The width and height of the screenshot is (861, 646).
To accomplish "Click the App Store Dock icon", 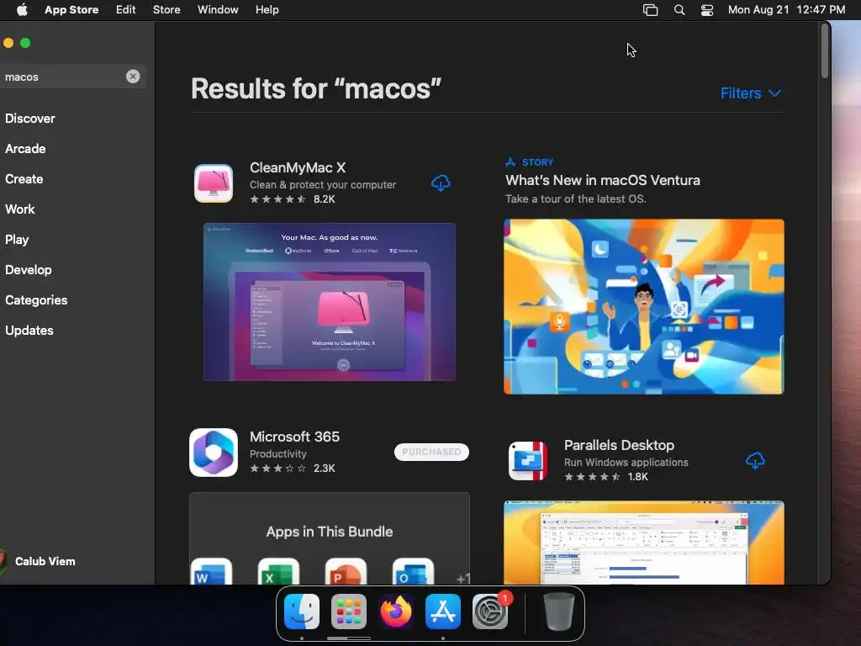I will coord(443,612).
